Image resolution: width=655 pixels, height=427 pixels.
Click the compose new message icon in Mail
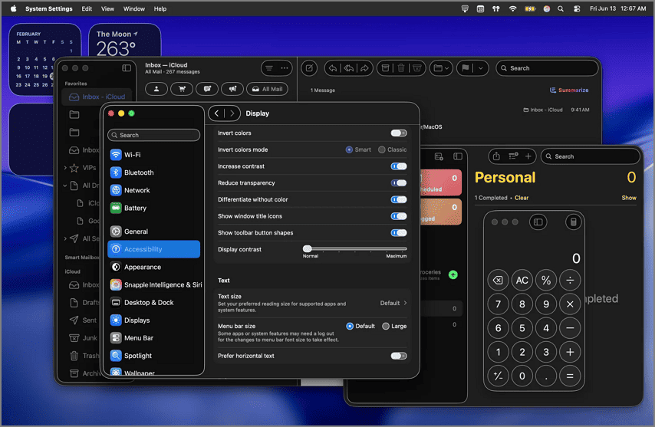point(309,68)
